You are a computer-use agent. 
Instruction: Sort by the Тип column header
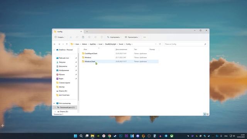pos(135,49)
